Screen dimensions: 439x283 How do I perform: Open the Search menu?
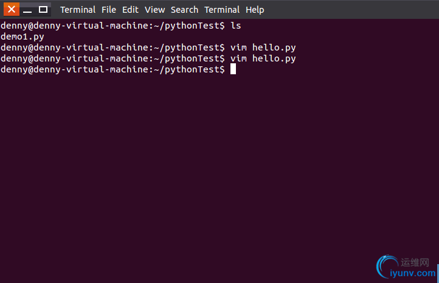pyautogui.click(x=184, y=10)
